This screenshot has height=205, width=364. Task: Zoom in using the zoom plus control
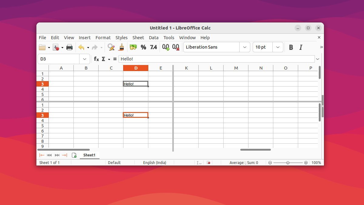pos(306,162)
